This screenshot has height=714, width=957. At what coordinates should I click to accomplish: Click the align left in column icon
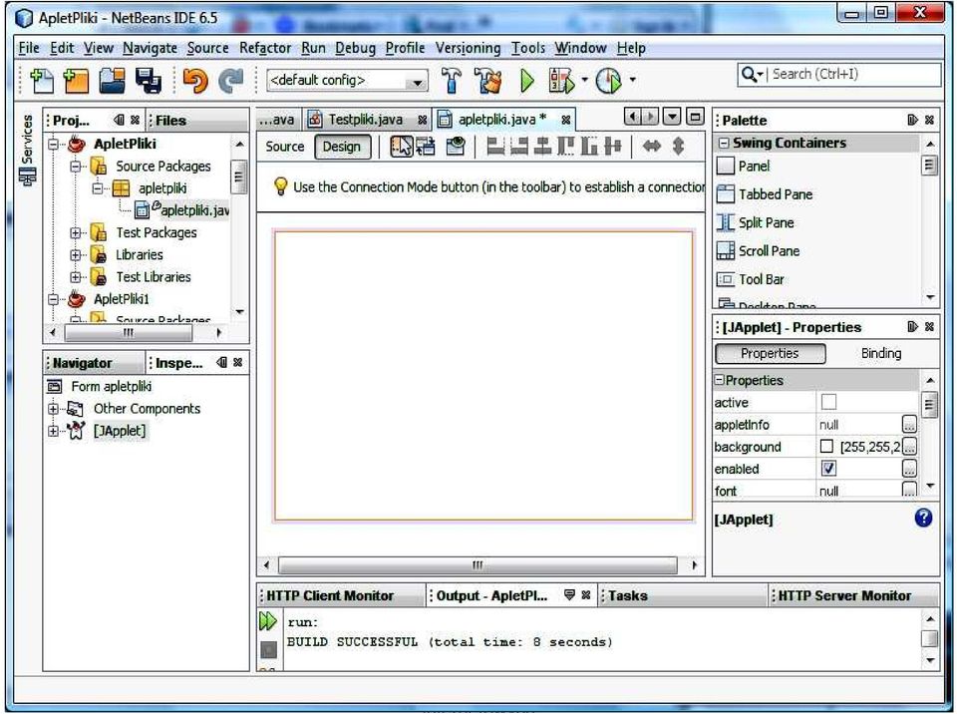pos(495,147)
